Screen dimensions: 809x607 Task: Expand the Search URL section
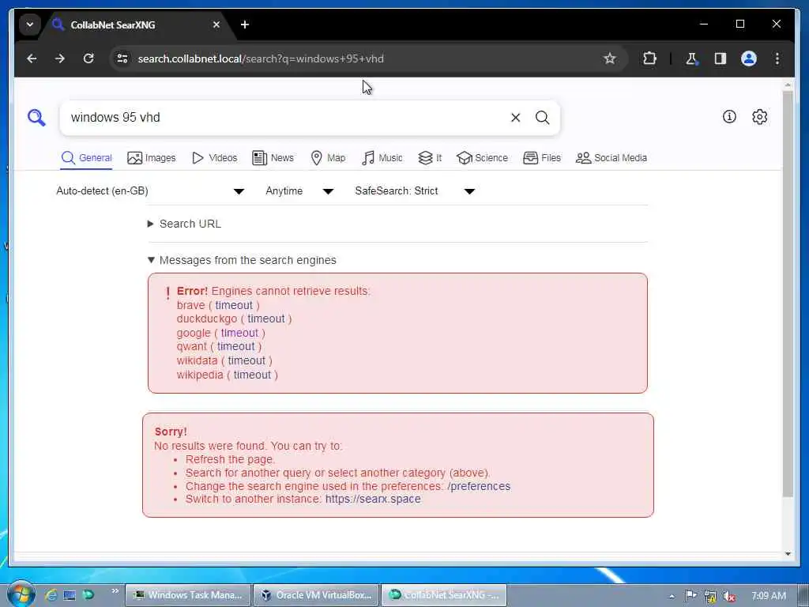[184, 224]
